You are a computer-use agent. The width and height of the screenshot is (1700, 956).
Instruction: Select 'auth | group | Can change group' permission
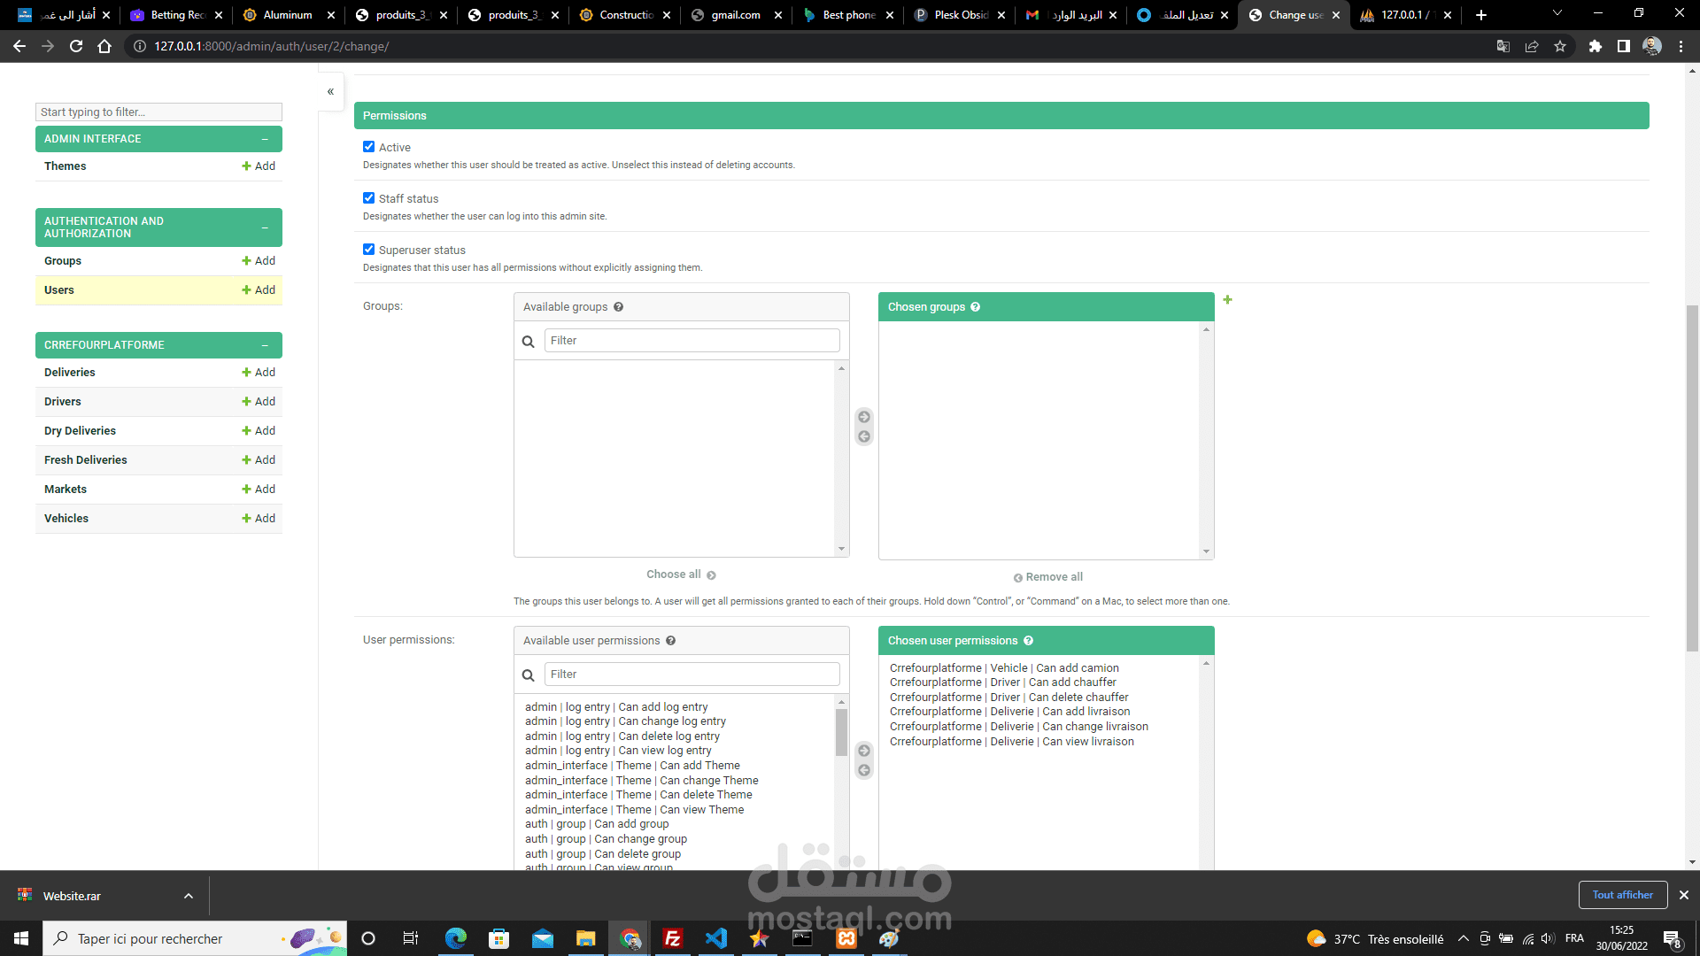[606, 839]
